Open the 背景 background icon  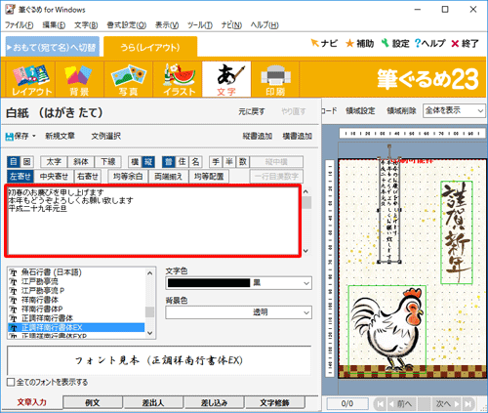79,80
